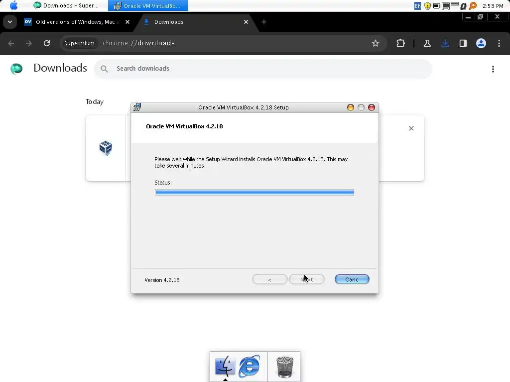Click the installation status progress bar
This screenshot has height=382, width=510.
[x=255, y=192]
